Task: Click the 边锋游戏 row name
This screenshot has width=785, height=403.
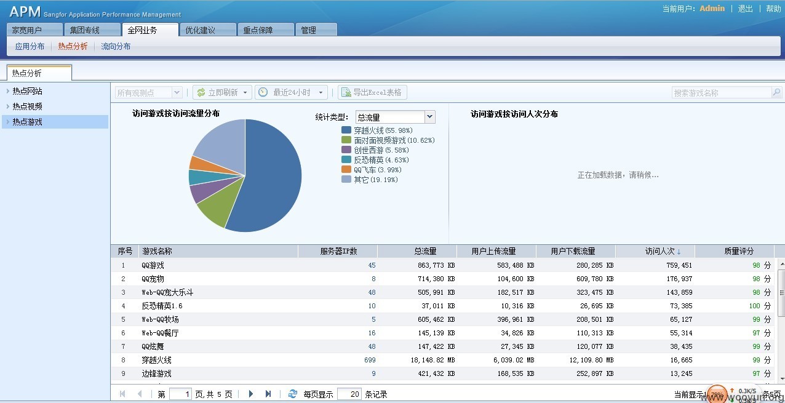Action: pos(156,373)
